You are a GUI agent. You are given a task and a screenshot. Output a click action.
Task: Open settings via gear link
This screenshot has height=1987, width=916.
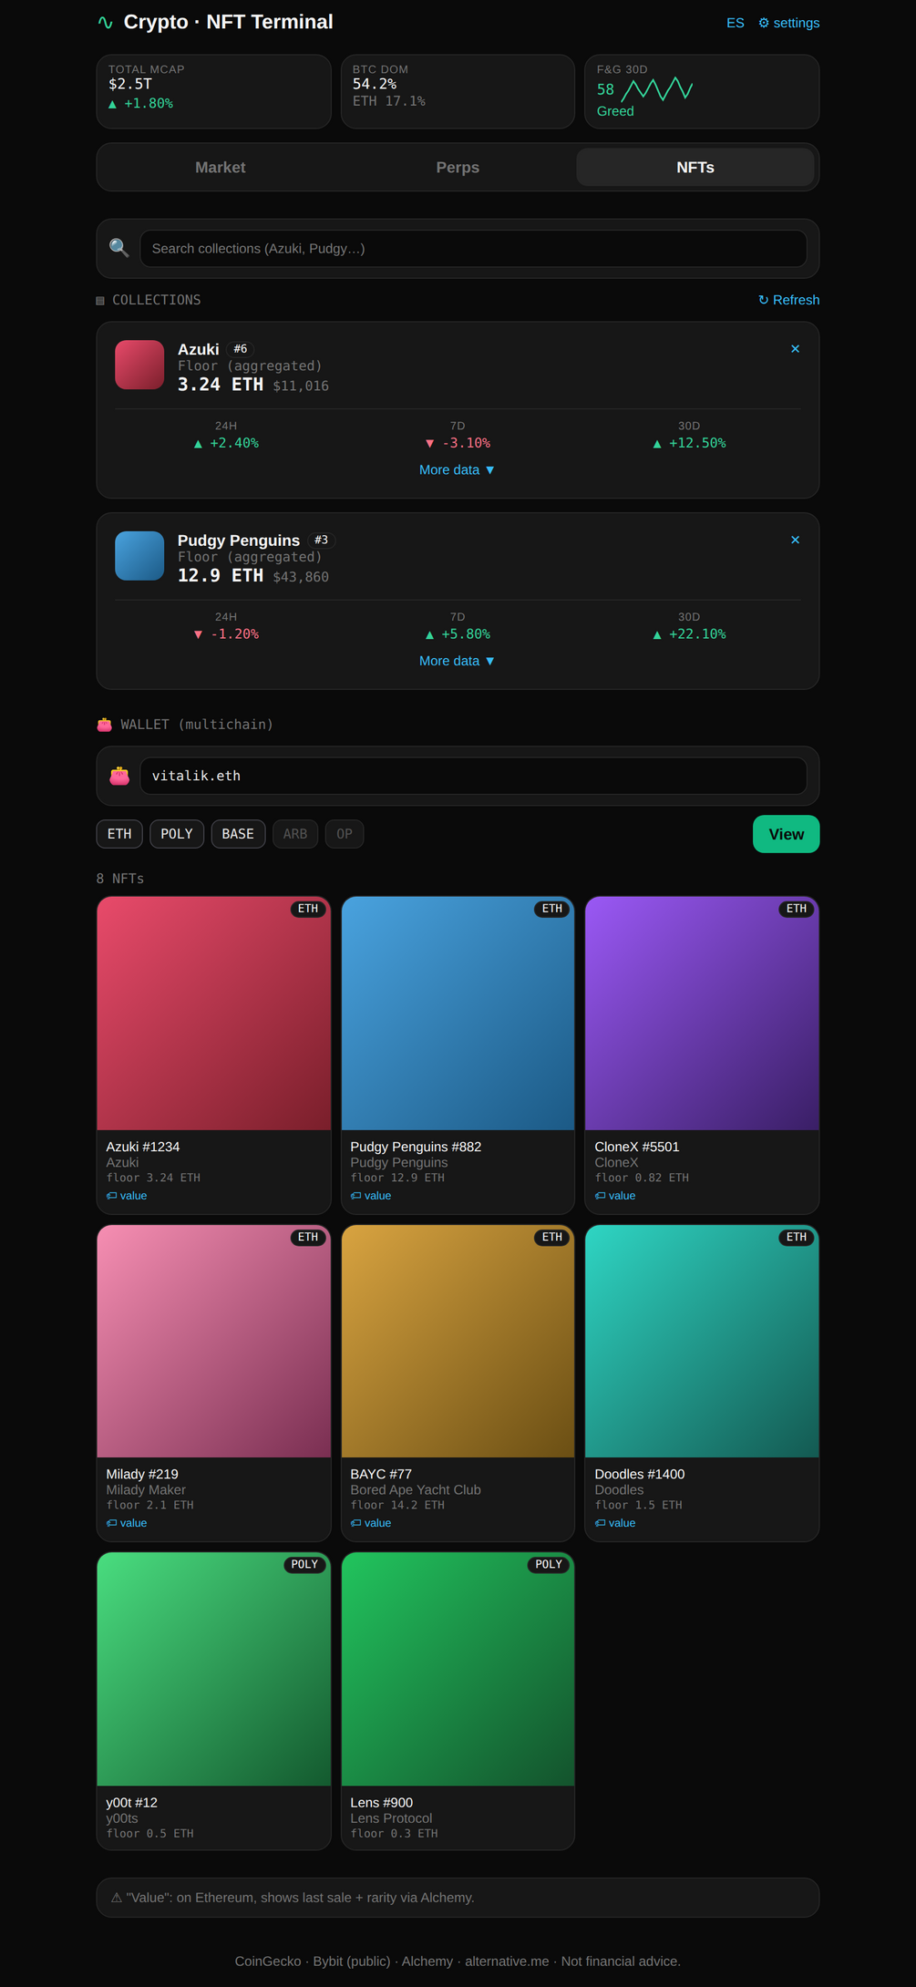point(788,23)
